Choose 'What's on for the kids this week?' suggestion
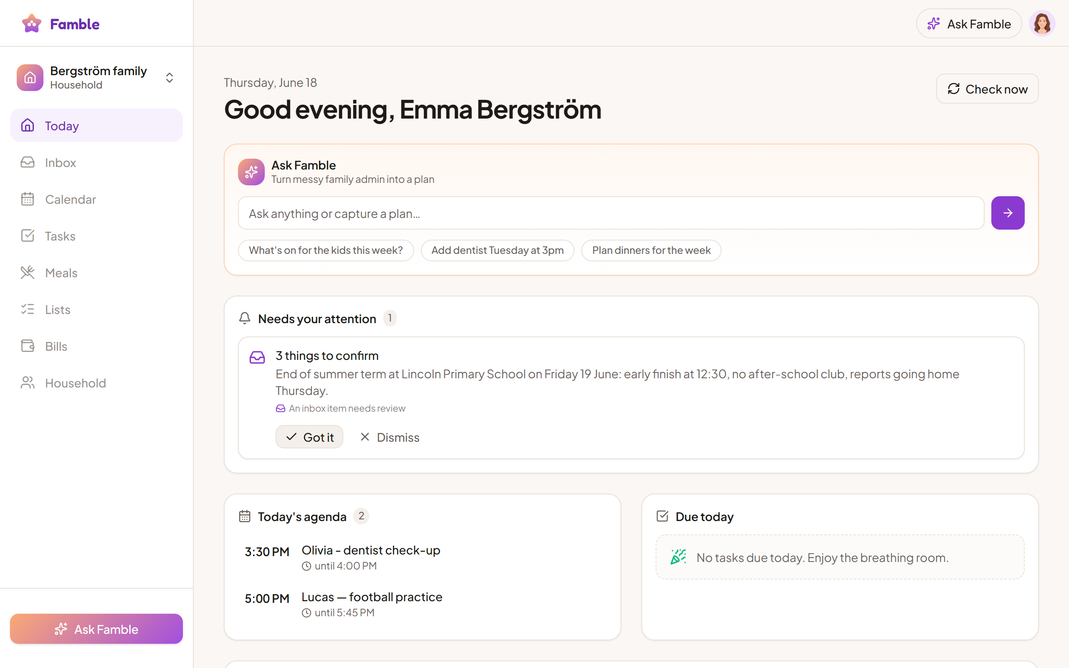 point(326,250)
